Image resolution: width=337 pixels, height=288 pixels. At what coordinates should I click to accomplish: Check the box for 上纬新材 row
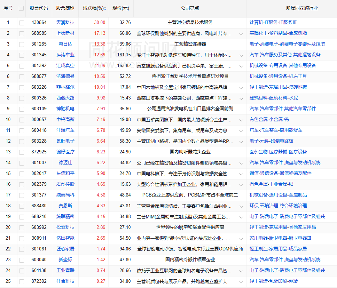tap(22, 33)
